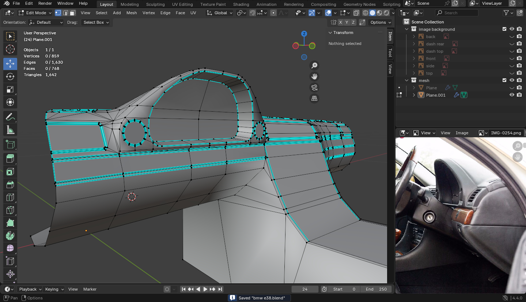Open Global transform orientation dropdown
526x302 pixels.
pyautogui.click(x=220, y=13)
